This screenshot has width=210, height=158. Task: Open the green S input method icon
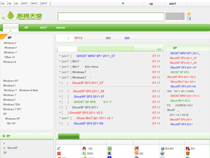click(x=109, y=148)
